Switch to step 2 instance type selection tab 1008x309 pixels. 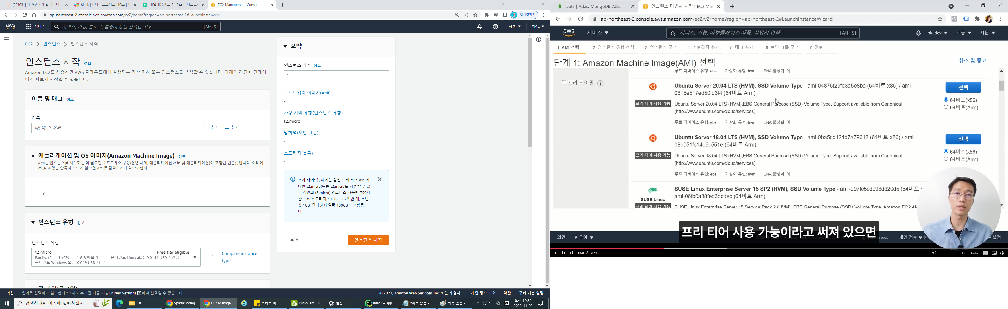pos(613,48)
